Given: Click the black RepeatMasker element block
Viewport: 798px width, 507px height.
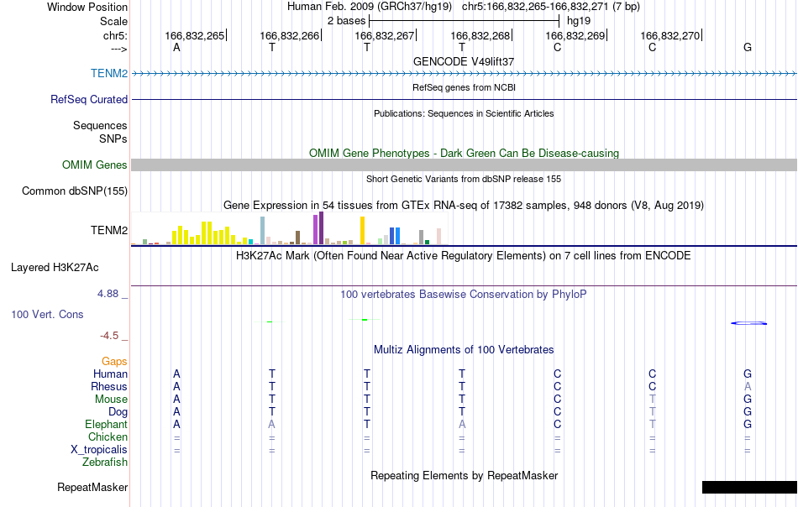Looking at the screenshot, I should (x=749, y=487).
